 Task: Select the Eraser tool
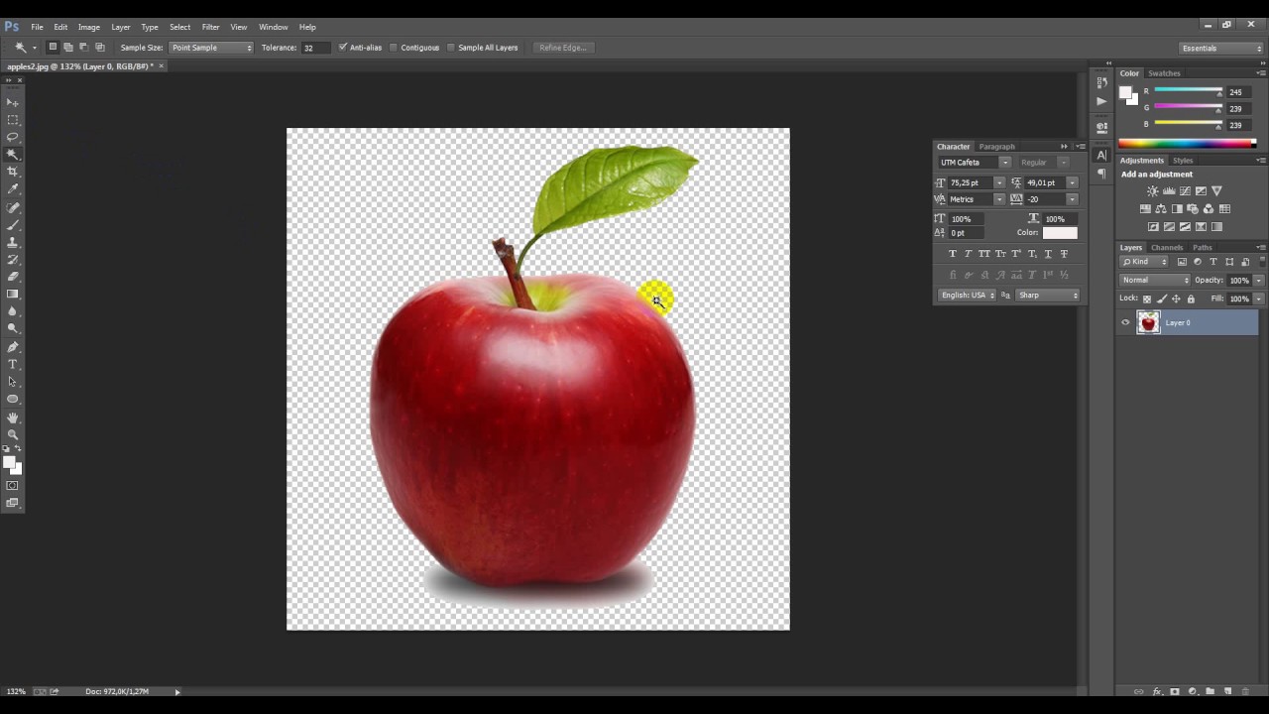click(13, 277)
